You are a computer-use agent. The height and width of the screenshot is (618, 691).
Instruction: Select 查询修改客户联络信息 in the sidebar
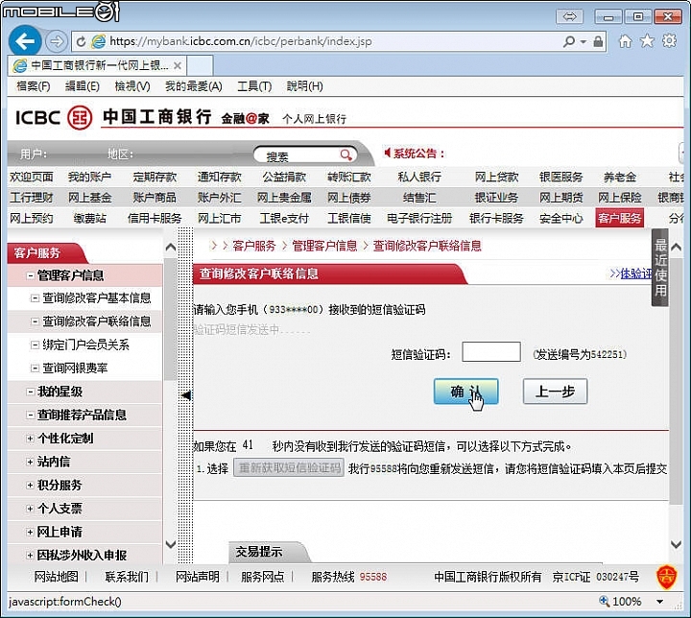(97, 321)
